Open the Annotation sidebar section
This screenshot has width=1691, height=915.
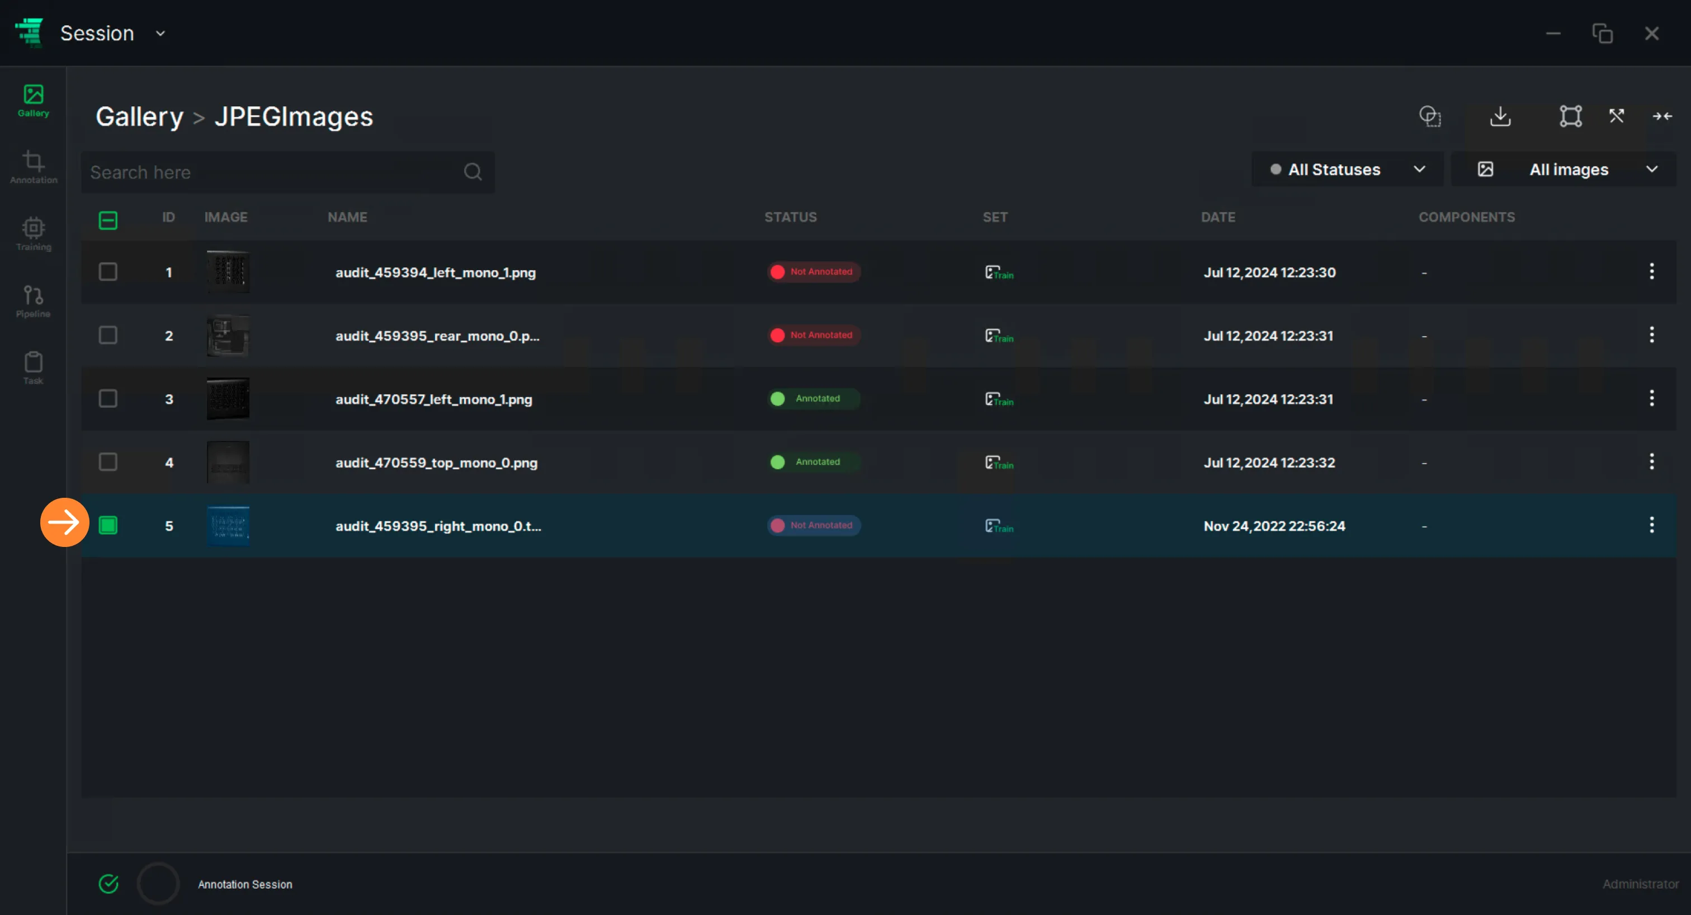click(x=34, y=167)
